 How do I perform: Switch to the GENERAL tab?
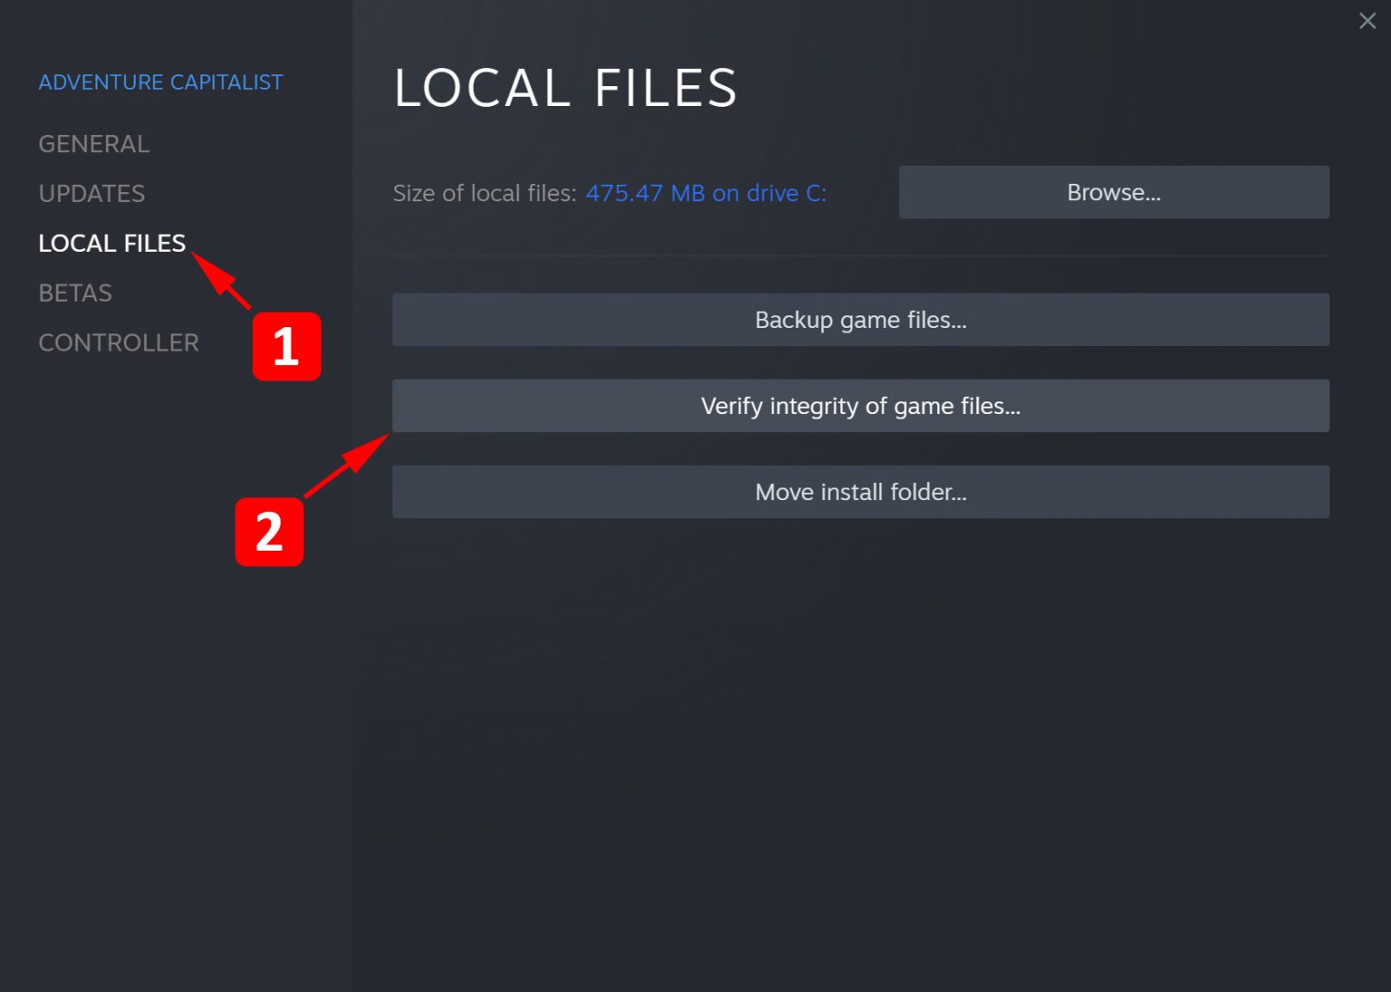(93, 143)
